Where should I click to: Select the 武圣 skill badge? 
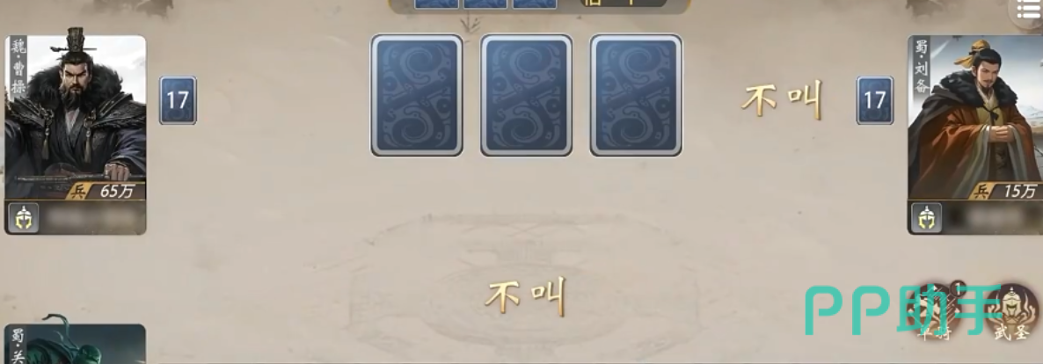[x=1011, y=312]
